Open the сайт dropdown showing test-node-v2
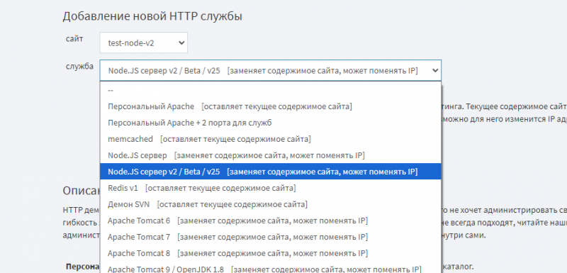 pyautogui.click(x=144, y=43)
